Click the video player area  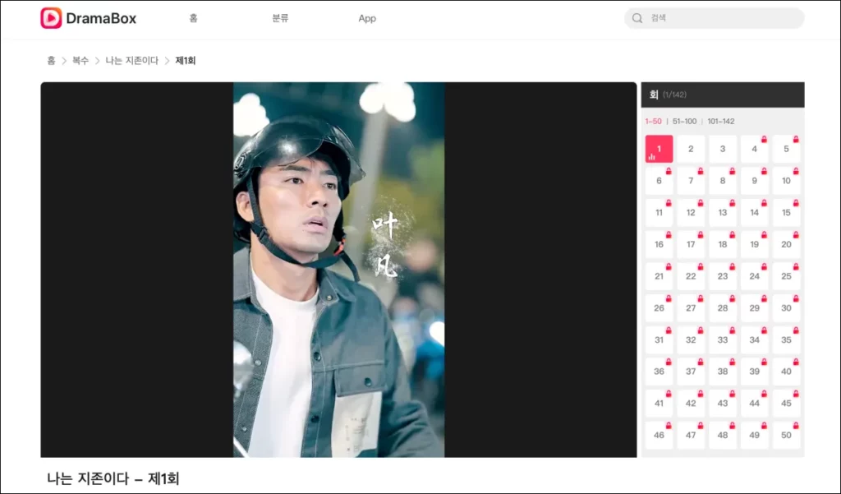338,270
